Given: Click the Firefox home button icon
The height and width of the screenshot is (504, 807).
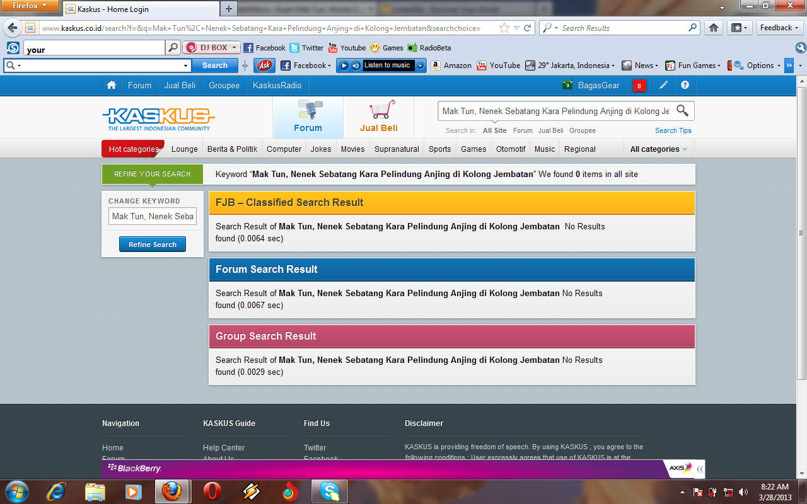Looking at the screenshot, I should (714, 28).
